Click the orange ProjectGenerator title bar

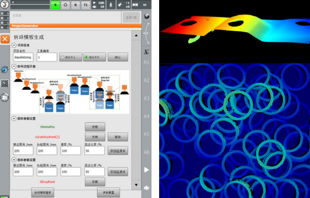pyautogui.click(x=76, y=26)
